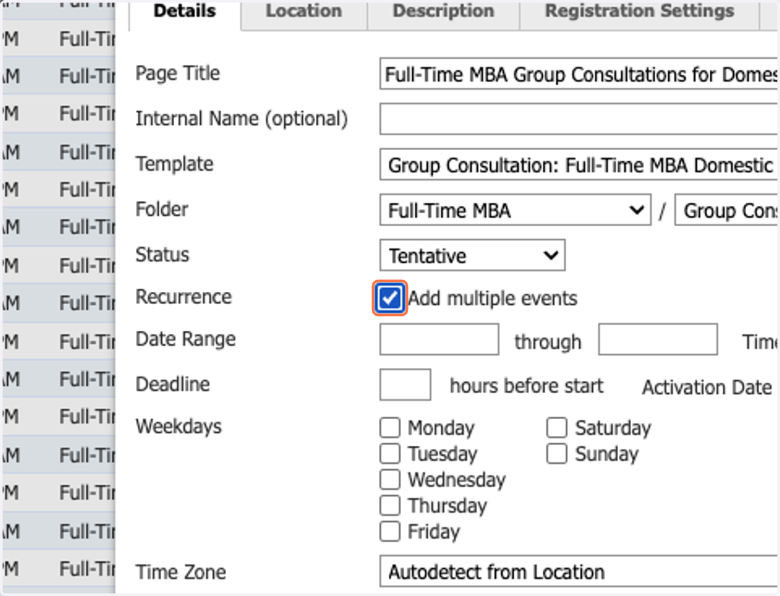Enable the Wednesday checkbox
Viewport: 780px width, 596px height.
click(x=390, y=480)
